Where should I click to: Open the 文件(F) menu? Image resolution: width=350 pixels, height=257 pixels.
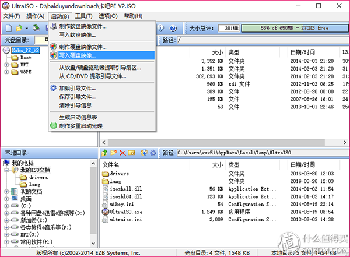coord(12,16)
